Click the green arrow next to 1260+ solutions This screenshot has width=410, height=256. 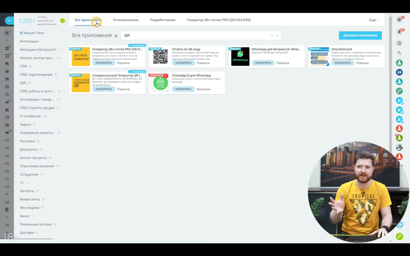coord(62,21)
